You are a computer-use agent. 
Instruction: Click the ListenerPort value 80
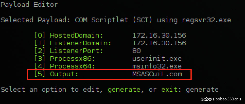point(137,51)
